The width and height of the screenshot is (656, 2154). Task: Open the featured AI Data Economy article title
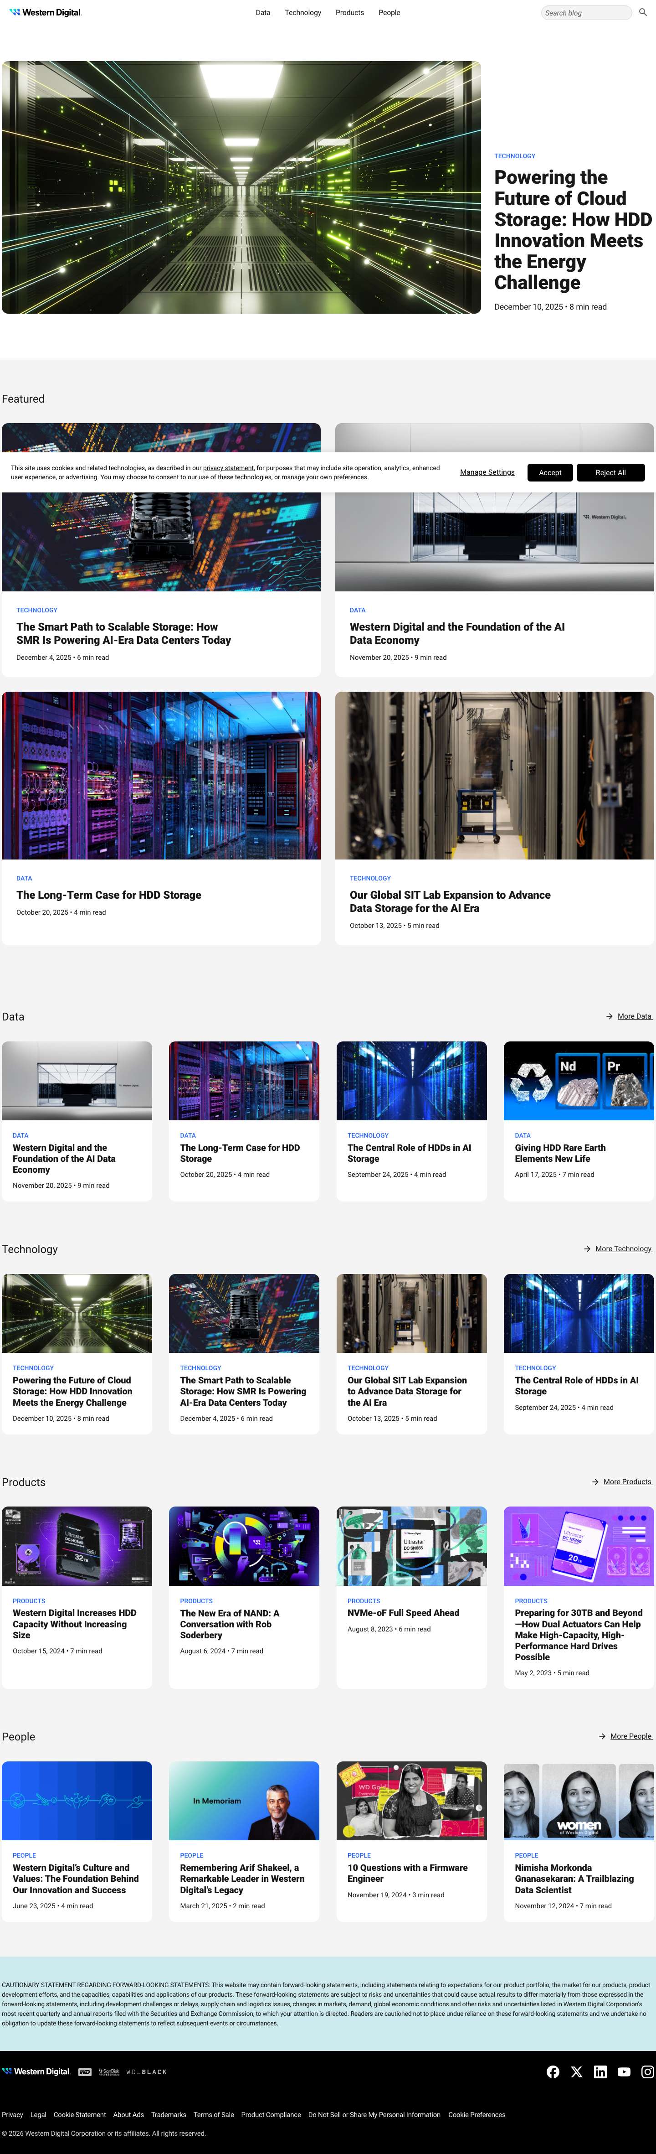point(457,633)
